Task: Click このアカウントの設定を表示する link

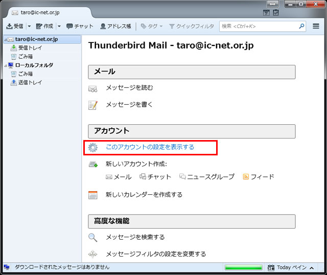Action: (150, 147)
